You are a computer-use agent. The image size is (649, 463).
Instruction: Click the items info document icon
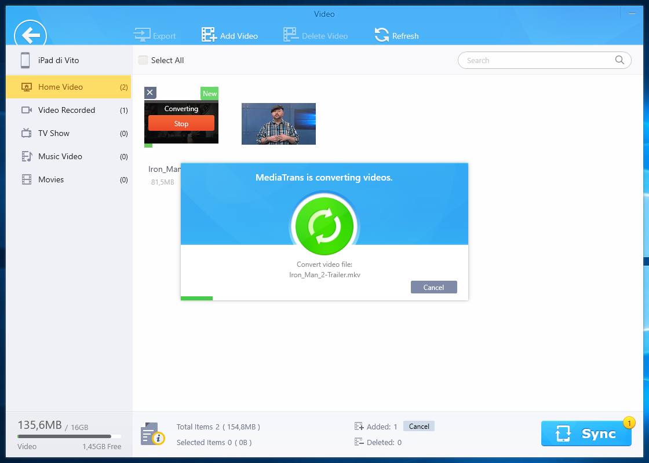click(x=153, y=433)
